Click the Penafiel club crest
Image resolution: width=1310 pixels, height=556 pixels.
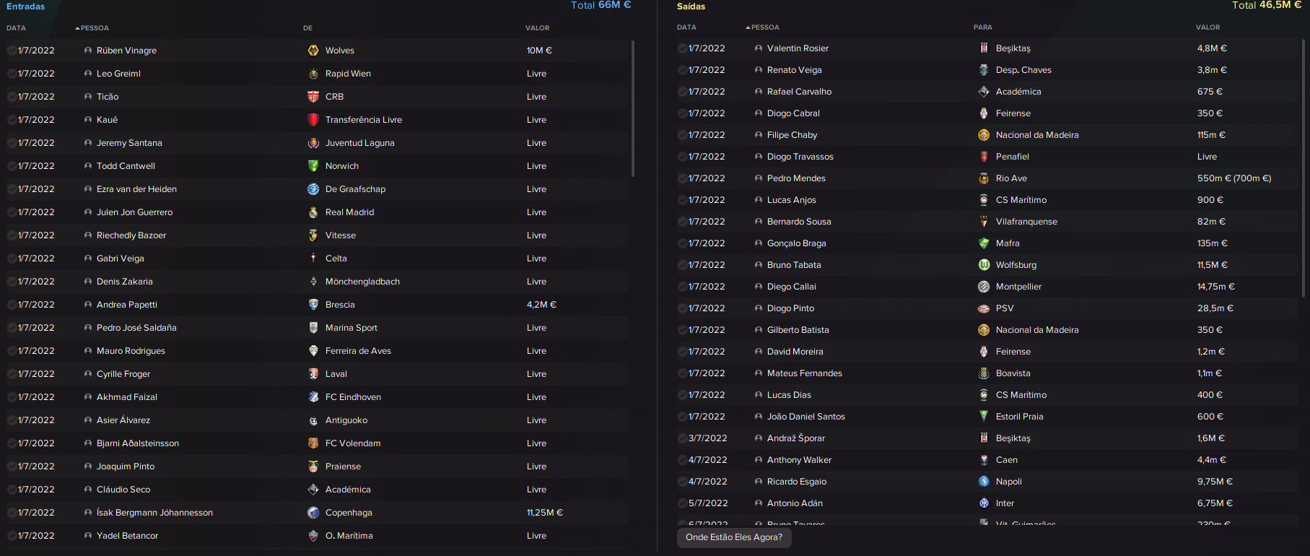984,157
